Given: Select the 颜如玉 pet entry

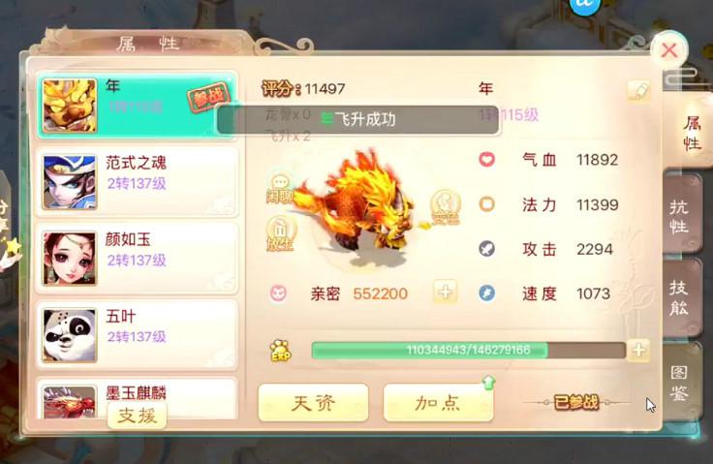Looking at the screenshot, I should (137, 259).
